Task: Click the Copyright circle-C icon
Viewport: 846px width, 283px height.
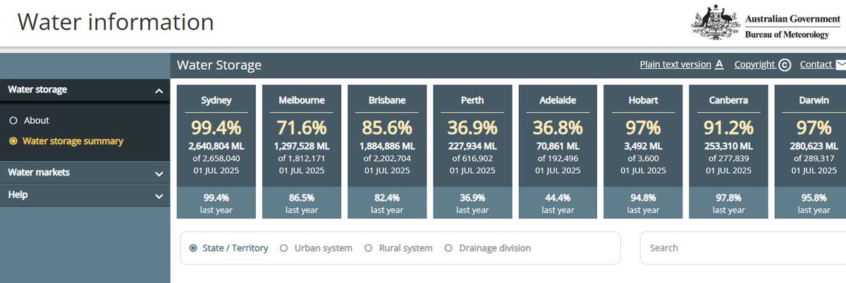Action: point(785,65)
